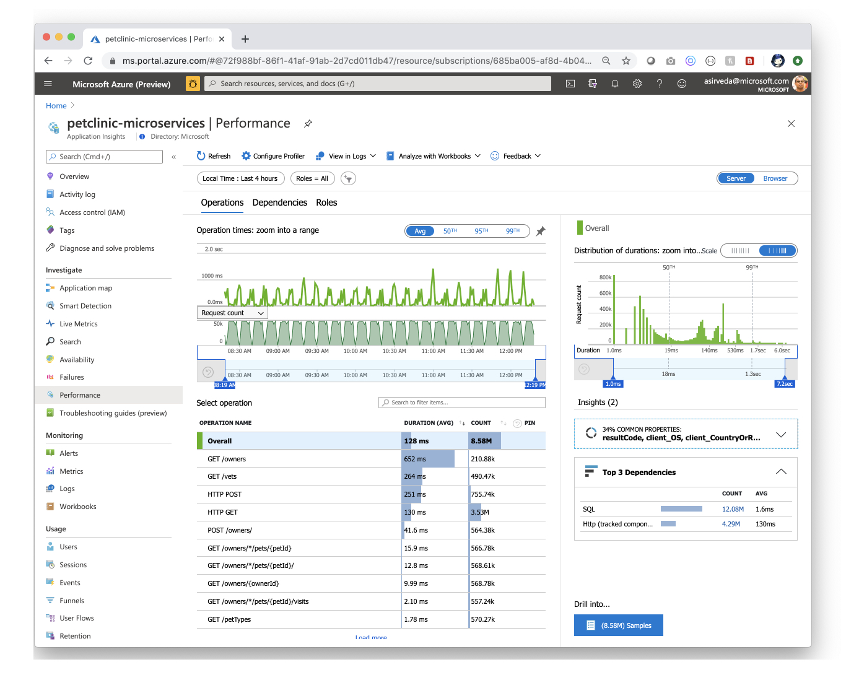Screen dimensions: 846x693
Task: Select the 95th percentile option
Action: click(481, 231)
